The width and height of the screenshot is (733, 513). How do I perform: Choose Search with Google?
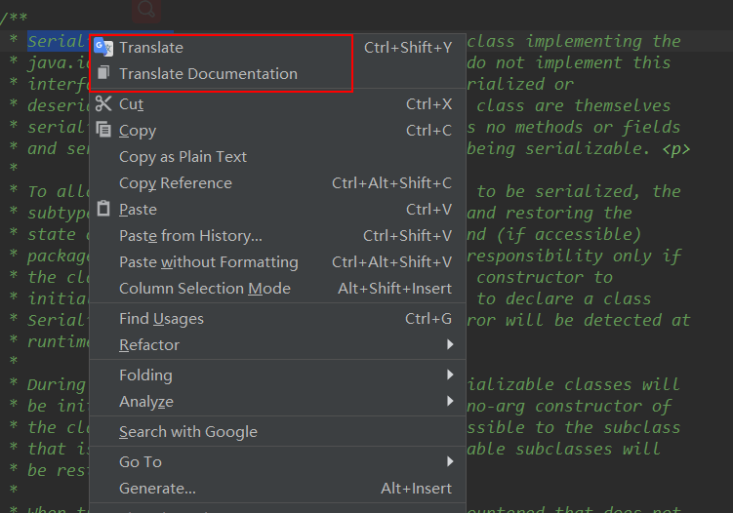188,431
